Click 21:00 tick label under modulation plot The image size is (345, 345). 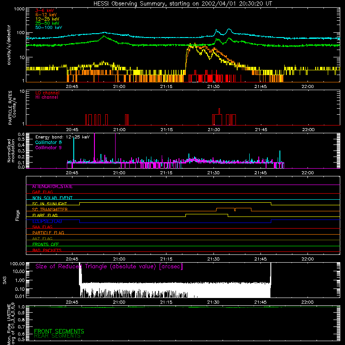point(119,173)
